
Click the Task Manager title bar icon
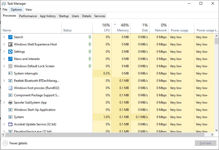tap(4, 3)
